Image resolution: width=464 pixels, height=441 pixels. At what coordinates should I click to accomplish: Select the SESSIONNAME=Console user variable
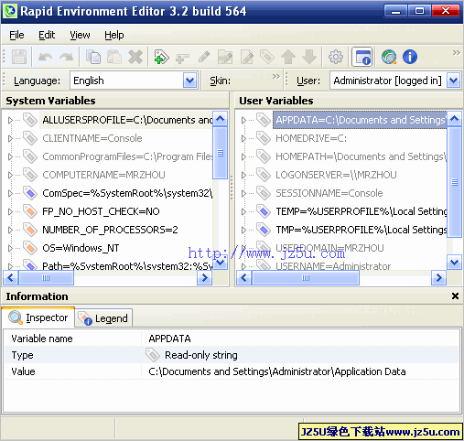coord(329,193)
